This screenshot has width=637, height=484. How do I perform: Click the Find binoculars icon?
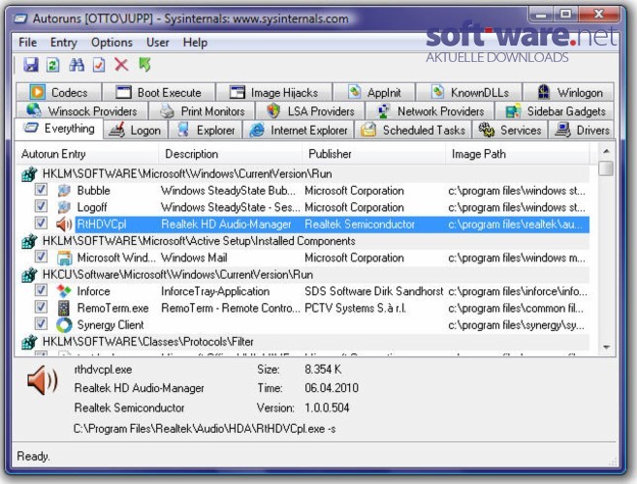pos(77,65)
